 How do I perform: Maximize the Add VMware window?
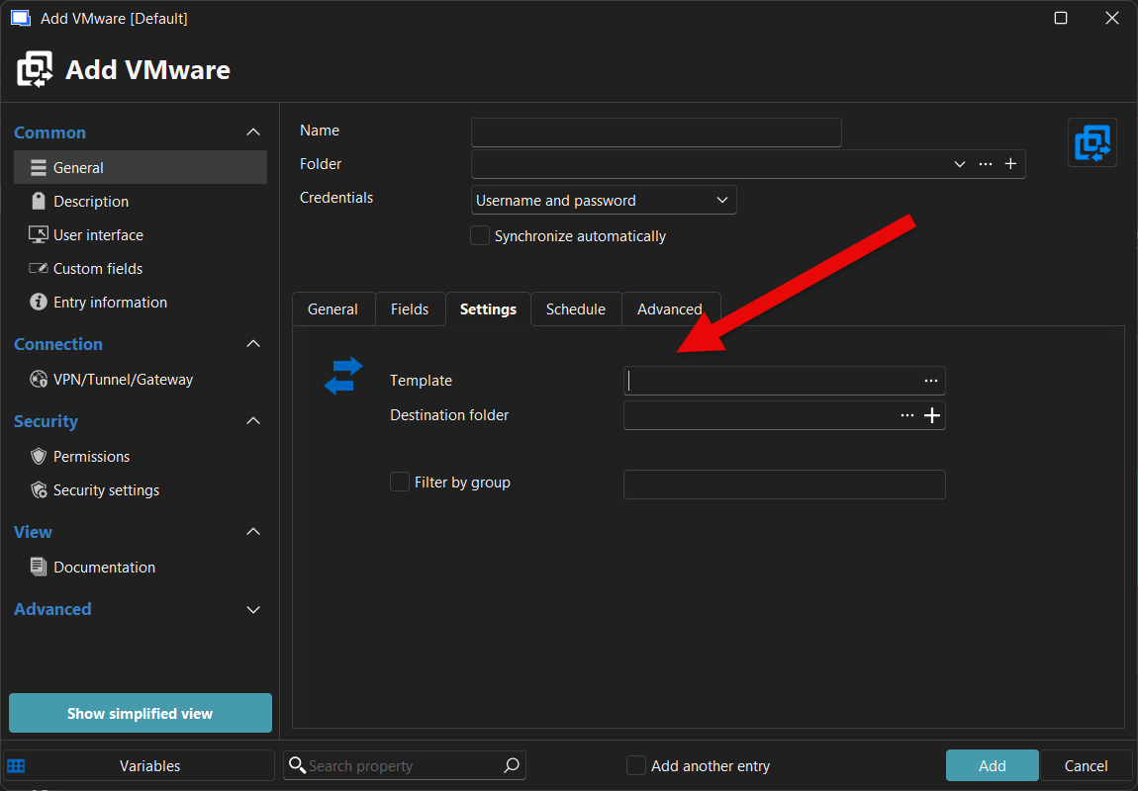point(1061,18)
